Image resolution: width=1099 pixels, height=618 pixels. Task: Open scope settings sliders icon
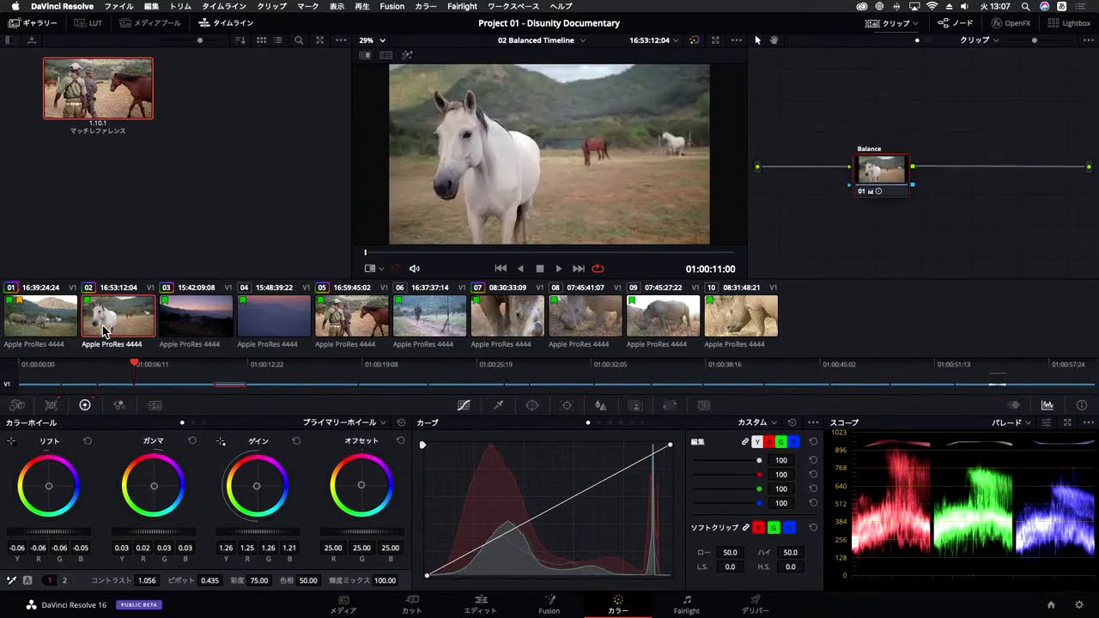pos(1047,422)
